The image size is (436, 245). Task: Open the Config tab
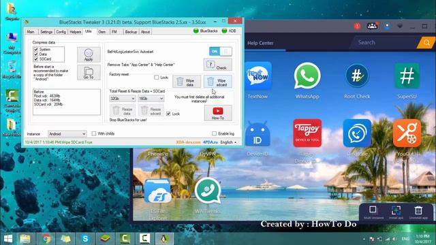coord(61,32)
